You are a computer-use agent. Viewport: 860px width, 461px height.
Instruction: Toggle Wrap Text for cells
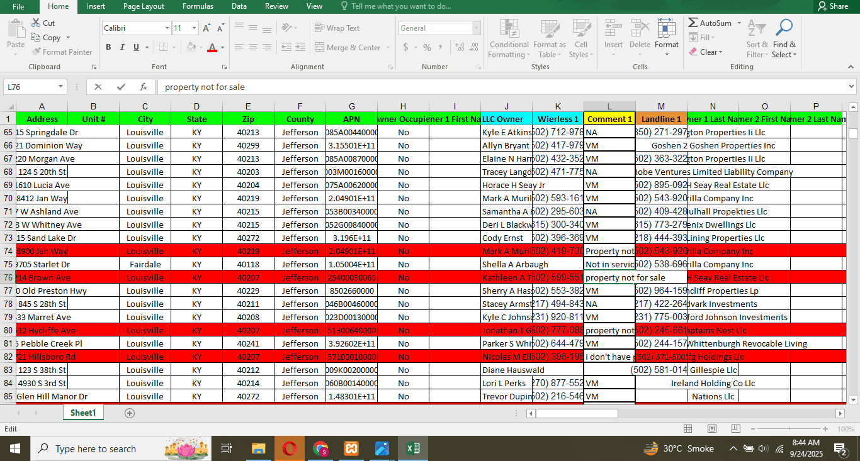(x=337, y=28)
